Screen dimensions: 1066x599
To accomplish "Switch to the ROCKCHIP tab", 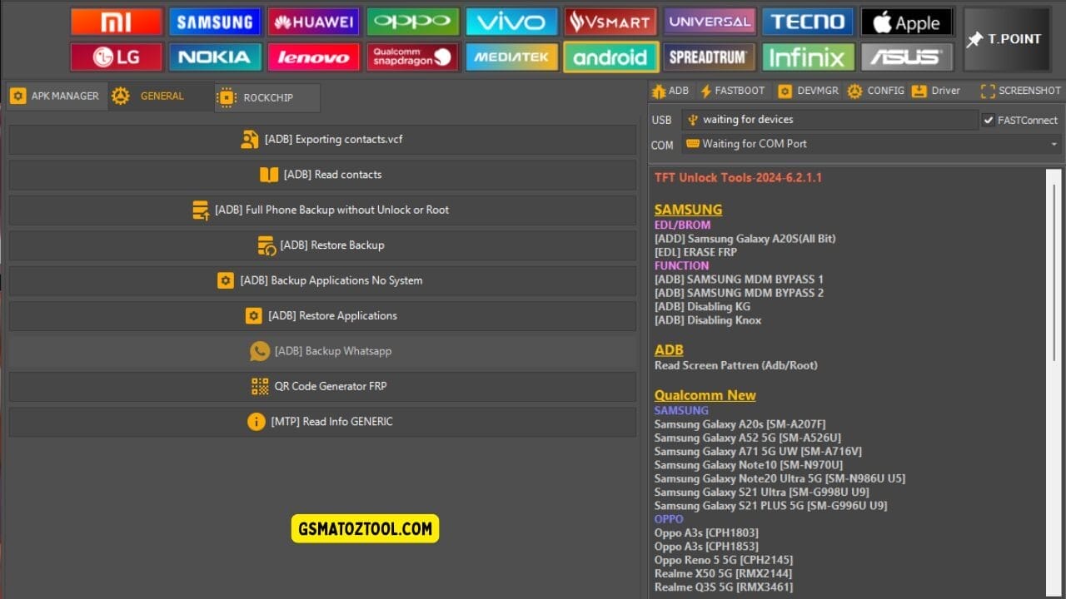I will [x=266, y=97].
